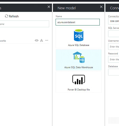Screen dimensions: 119x126
Task: Click the Username input field
Action: (x=114, y=46)
